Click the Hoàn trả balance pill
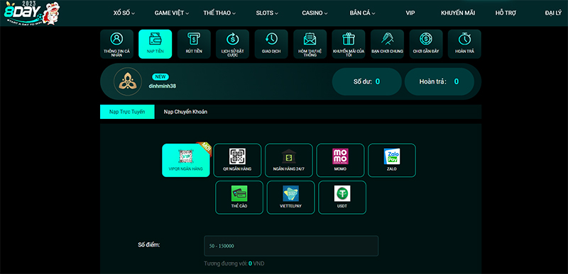568x274 pixels. point(439,81)
